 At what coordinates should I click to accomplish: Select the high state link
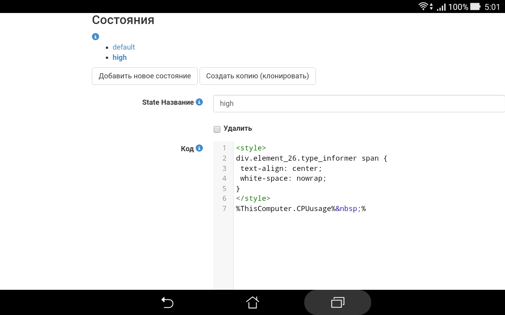[x=120, y=57]
